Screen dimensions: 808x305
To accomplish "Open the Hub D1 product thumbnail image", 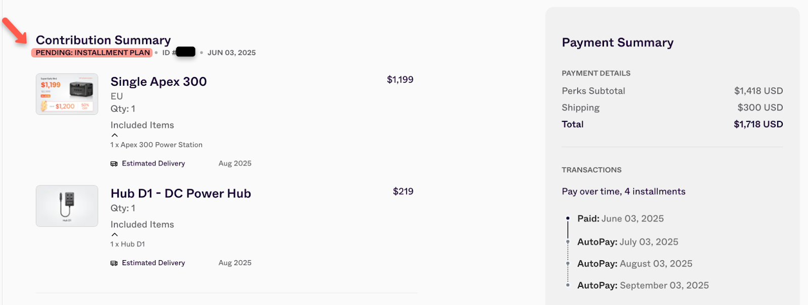I will point(67,206).
